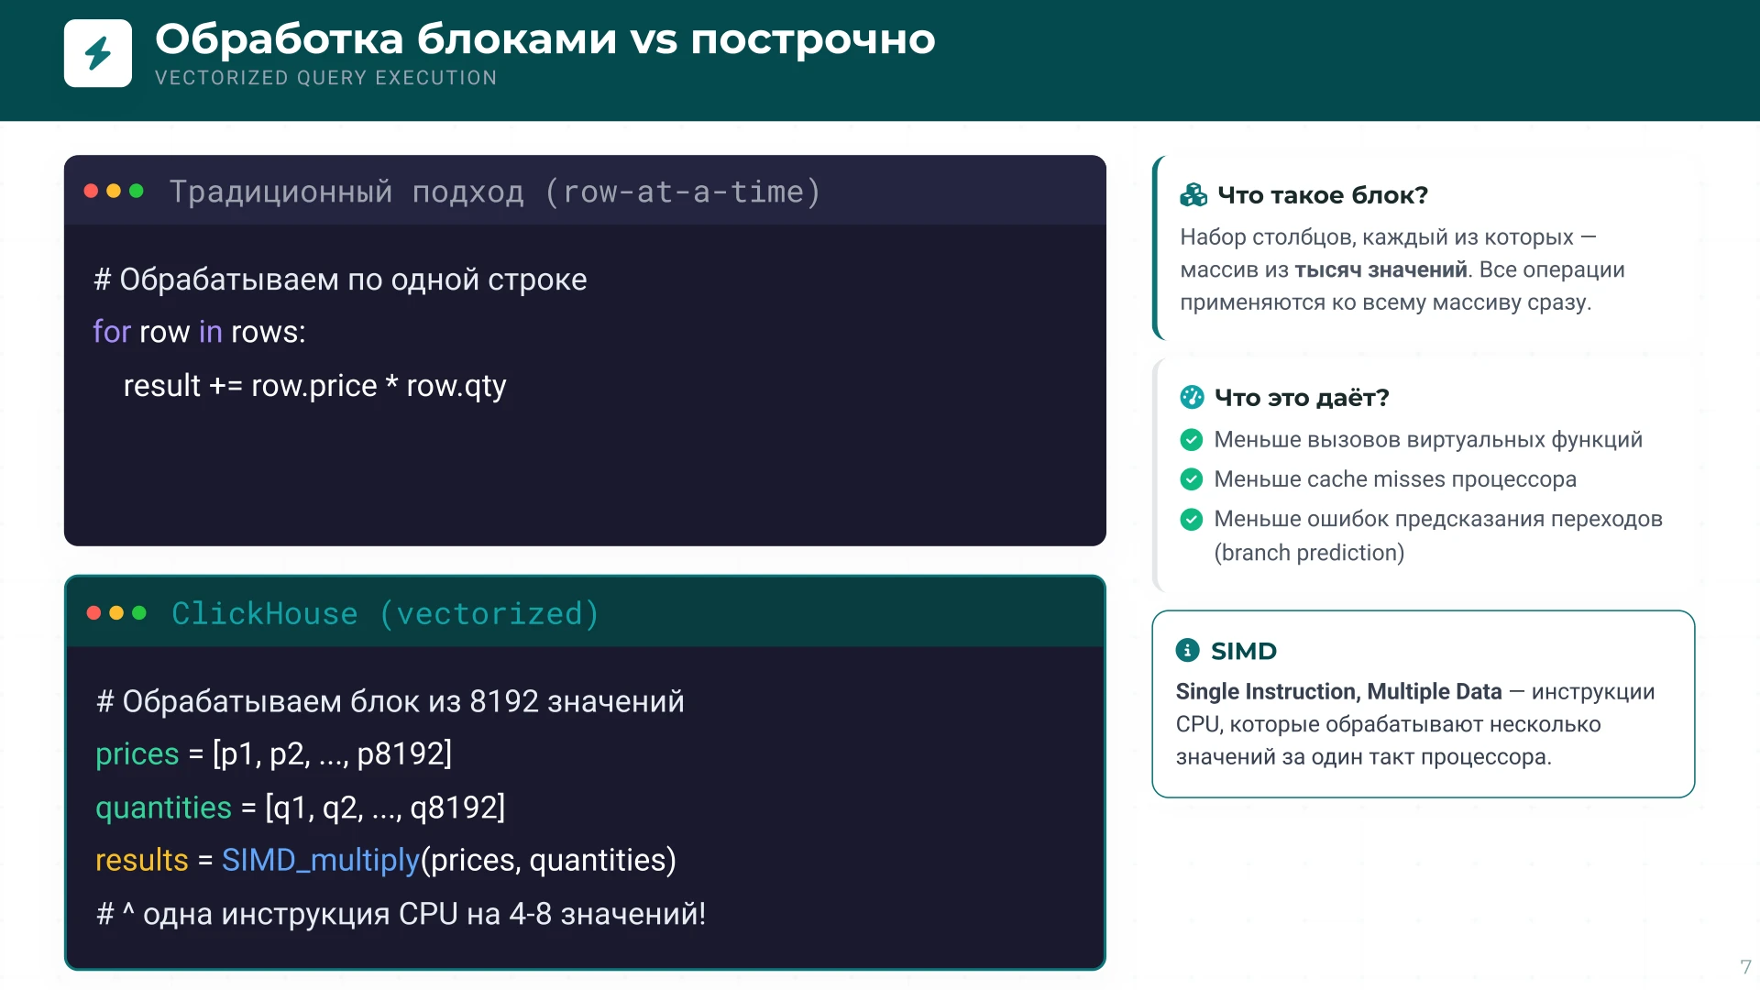Click code line 'prices = [p1, p2, ..., p8192]'
This screenshot has height=990, width=1760.
coord(274,753)
